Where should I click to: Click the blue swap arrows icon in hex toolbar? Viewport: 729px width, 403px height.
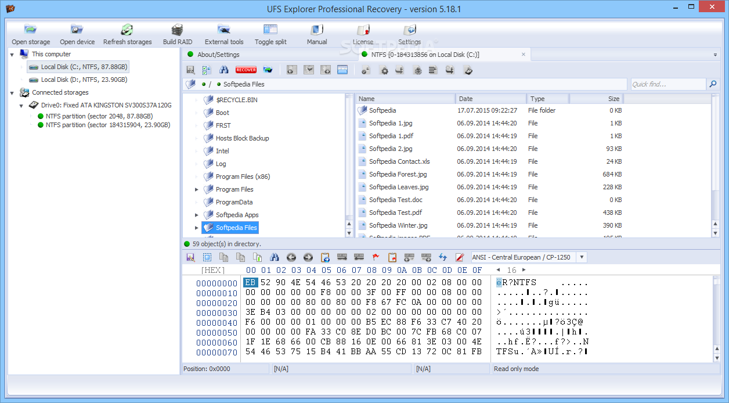[x=443, y=257]
